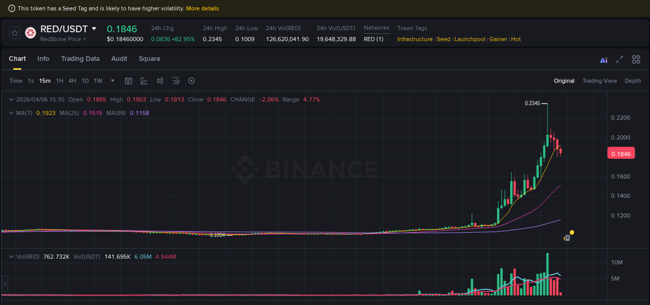Click the Vol(USDT) 141.695K value
Image resolution: width=650 pixels, height=305 pixels.
pyautogui.click(x=118, y=257)
